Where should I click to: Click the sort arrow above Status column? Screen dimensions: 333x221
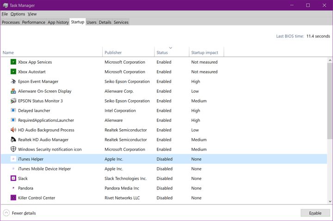171,48
